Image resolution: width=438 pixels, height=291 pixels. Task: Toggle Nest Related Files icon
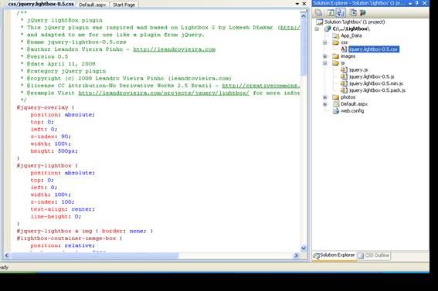(341, 12)
